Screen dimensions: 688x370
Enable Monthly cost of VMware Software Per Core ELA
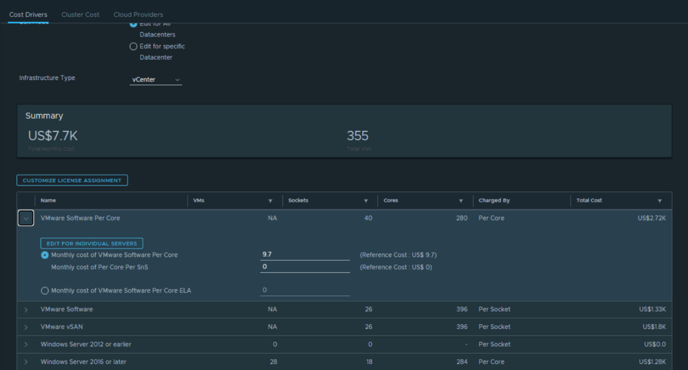point(45,290)
